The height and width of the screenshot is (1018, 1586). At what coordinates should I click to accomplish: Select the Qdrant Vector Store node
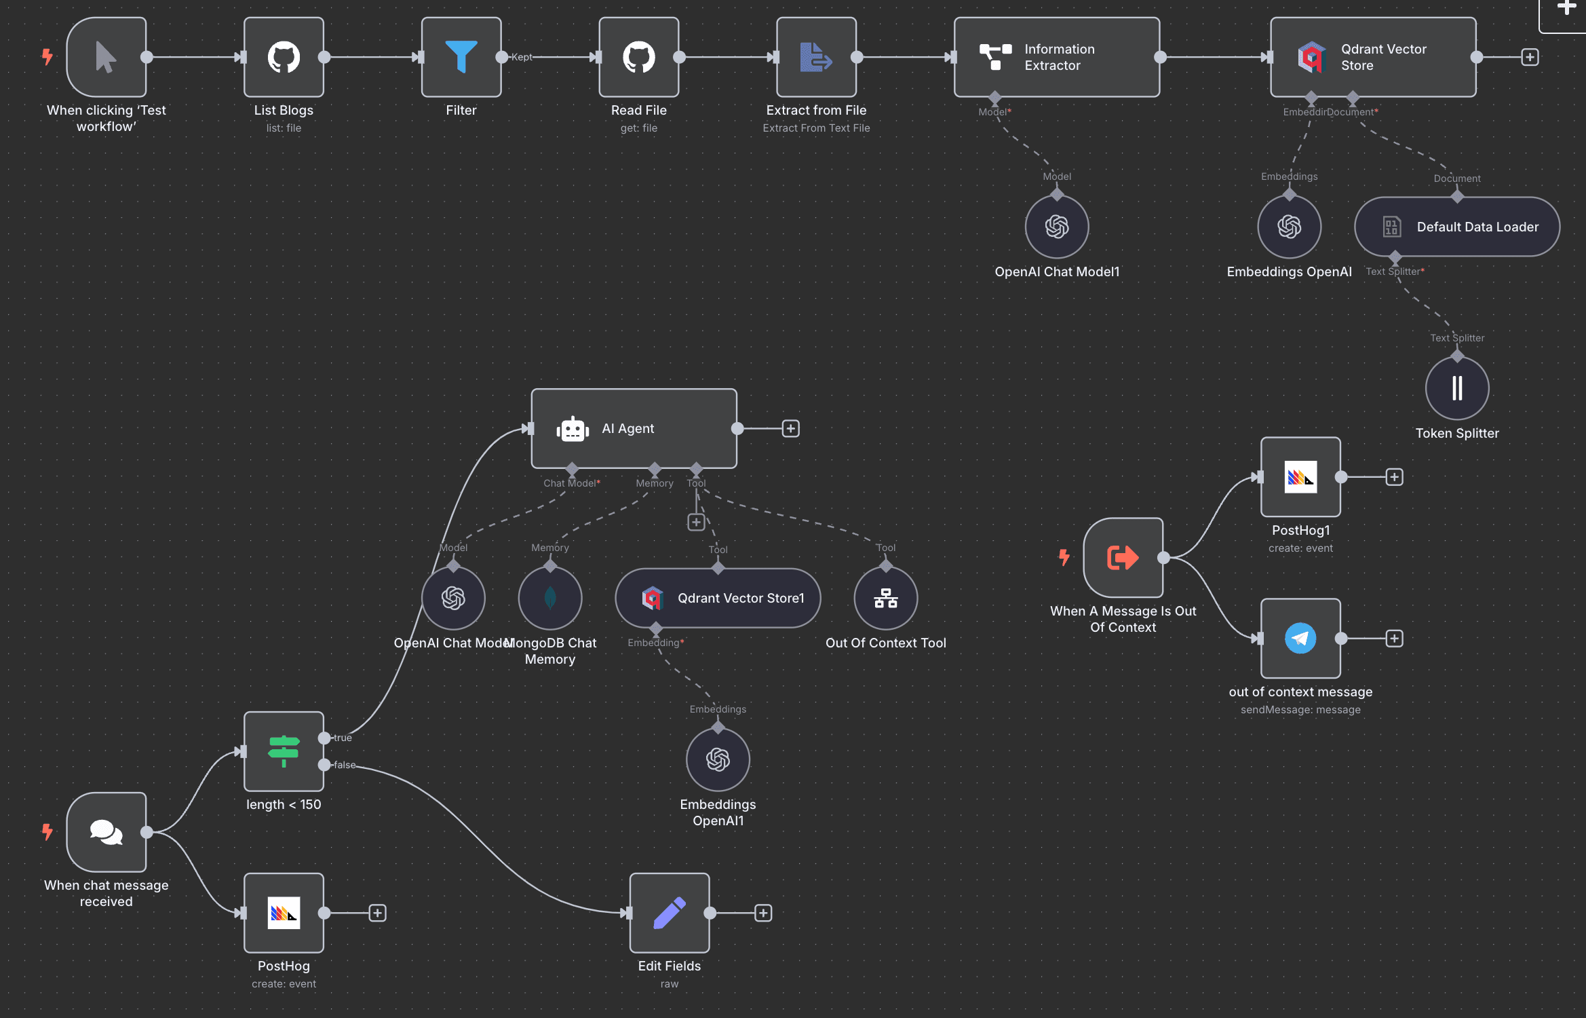point(1373,57)
